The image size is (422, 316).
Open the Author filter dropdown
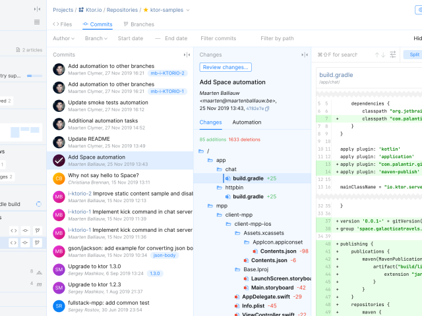63,38
